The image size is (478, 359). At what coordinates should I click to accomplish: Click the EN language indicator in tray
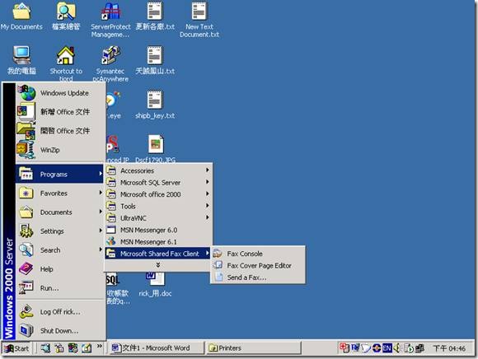(387, 347)
